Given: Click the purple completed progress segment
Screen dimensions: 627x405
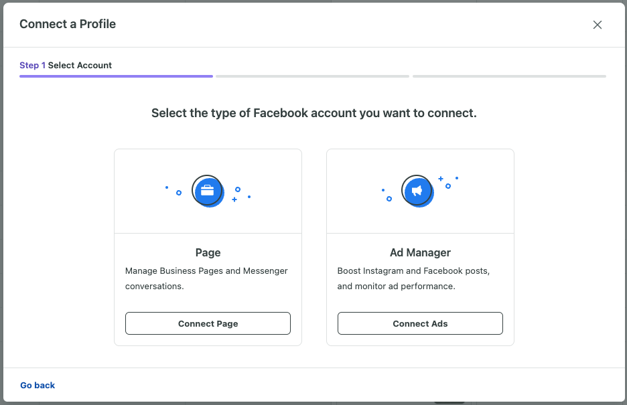Looking at the screenshot, I should pos(115,76).
